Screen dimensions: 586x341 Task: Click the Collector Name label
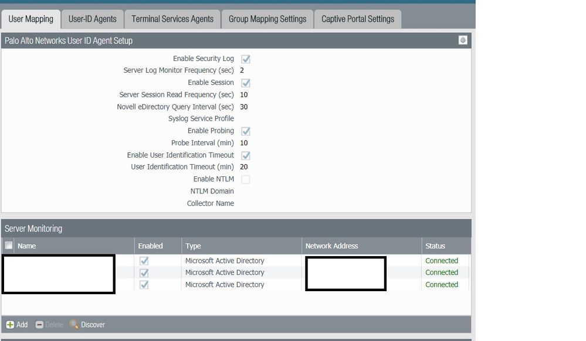[x=211, y=203]
